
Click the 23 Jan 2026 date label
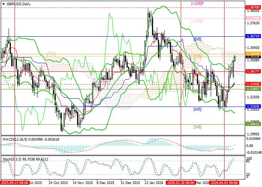154,183
